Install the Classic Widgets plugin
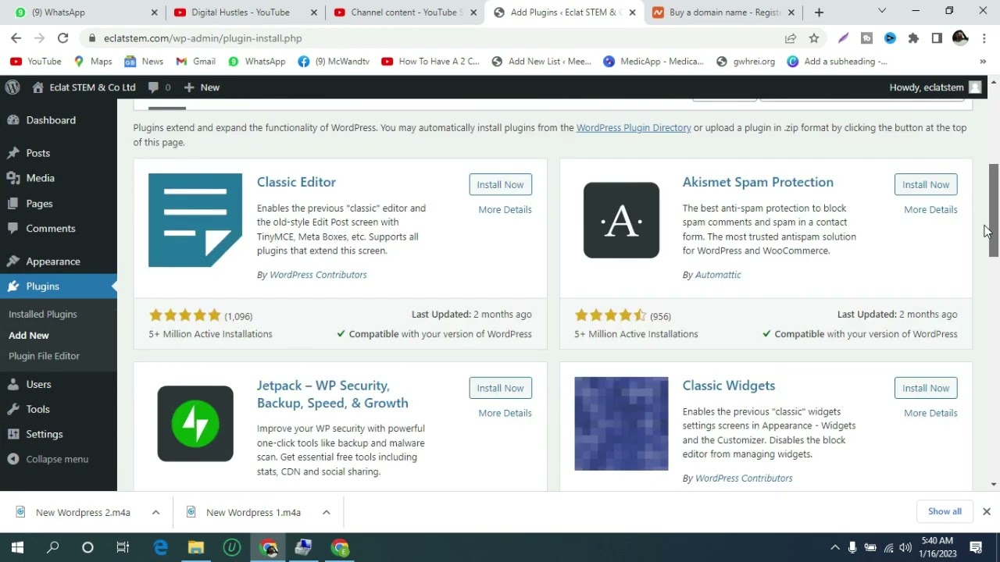This screenshot has width=1000, height=562. tap(926, 389)
